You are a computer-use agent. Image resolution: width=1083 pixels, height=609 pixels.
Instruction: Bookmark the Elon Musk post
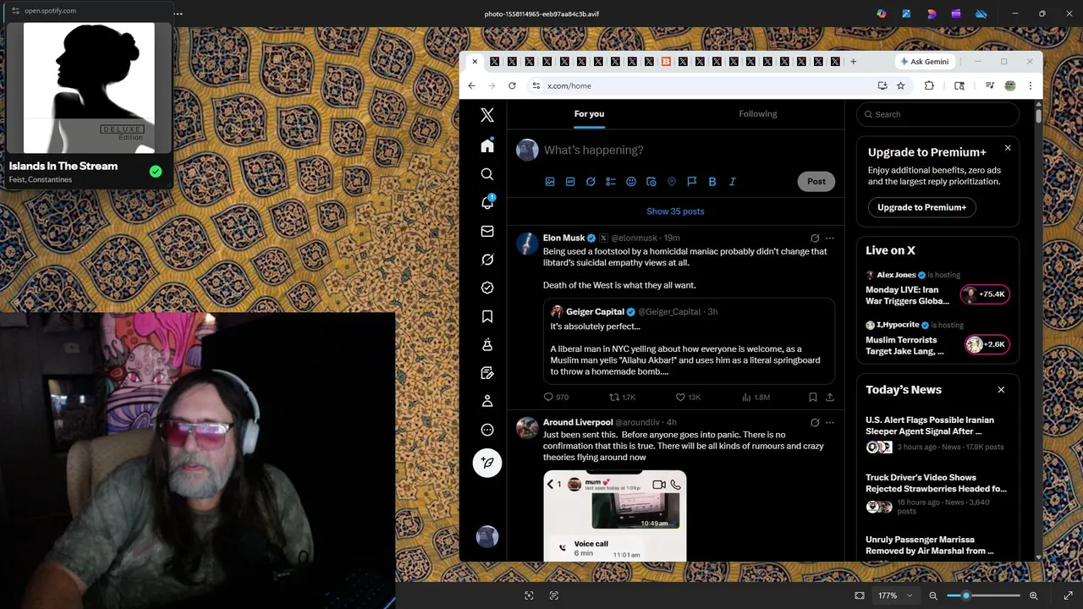point(813,397)
